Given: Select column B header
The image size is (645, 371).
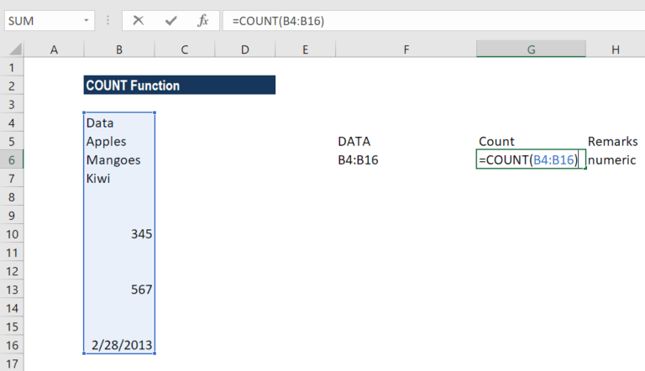Looking at the screenshot, I should coord(119,50).
